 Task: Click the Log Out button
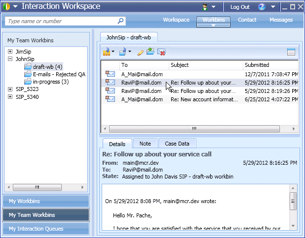240,7
